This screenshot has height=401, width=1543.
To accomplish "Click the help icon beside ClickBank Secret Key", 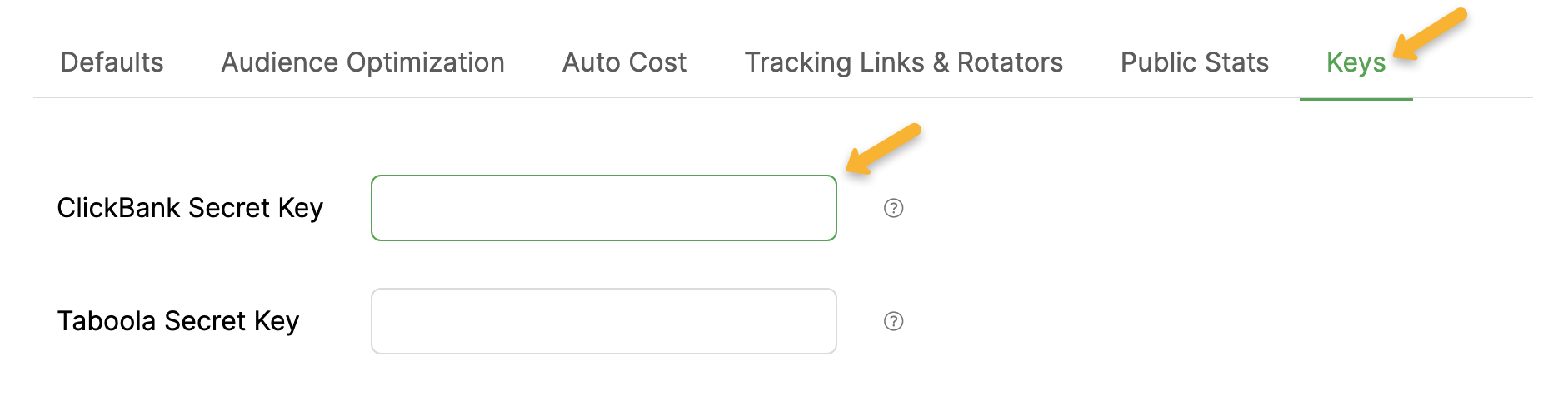I will click(x=893, y=208).
